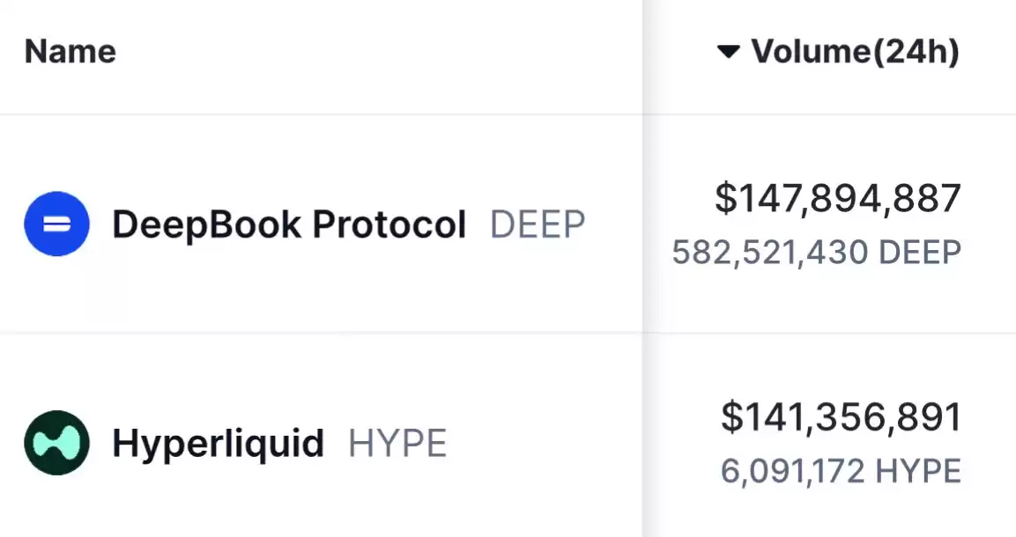Select the $147,894,887 volume figure

[x=838, y=198]
